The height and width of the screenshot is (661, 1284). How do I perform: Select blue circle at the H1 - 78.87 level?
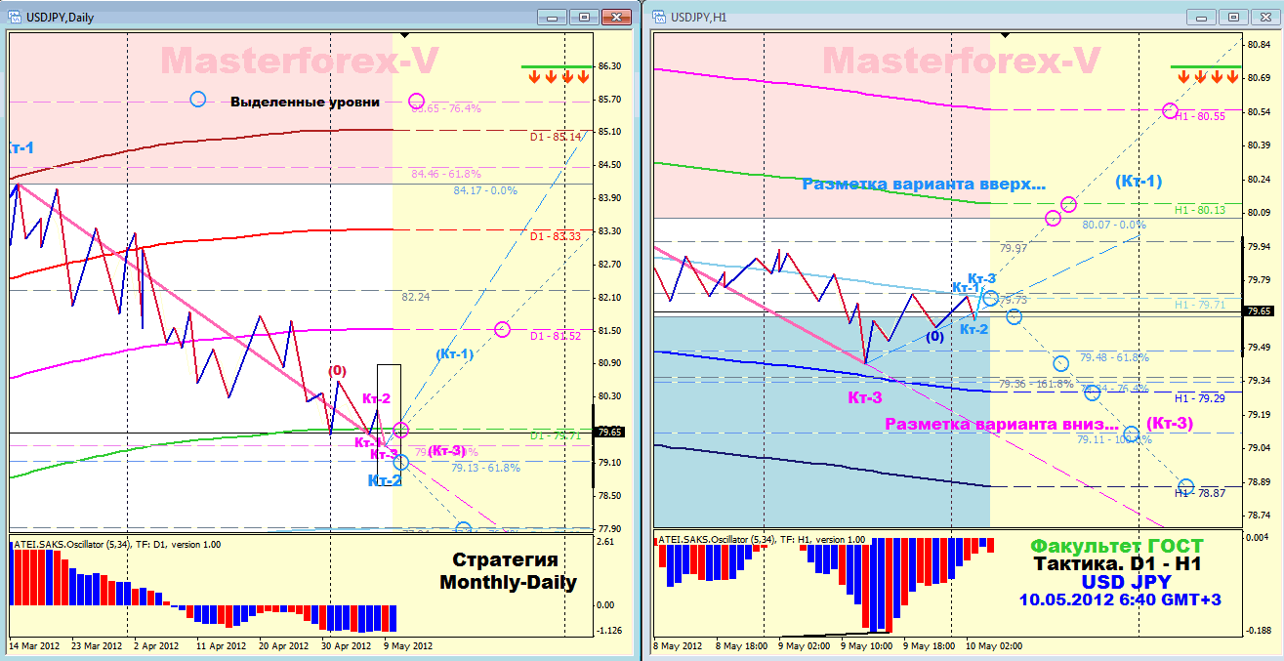click(1185, 486)
